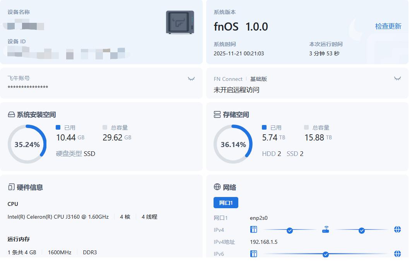
Task: Click the 存储空间 storage icon
Action: coord(217,115)
